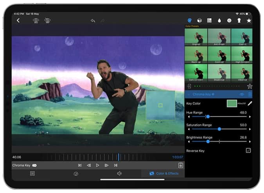Viewport: 264px width, 193px height.
Task: Adjust the Saturation Range slider handle
Action: tap(219, 129)
